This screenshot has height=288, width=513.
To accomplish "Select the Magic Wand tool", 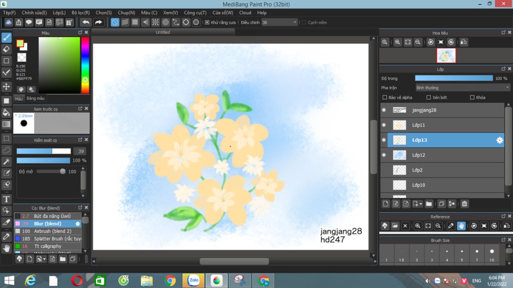I will [x=7, y=161].
